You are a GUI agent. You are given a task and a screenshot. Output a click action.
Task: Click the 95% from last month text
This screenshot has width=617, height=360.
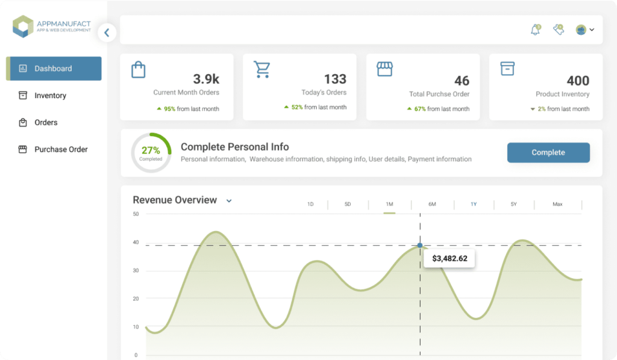[188, 109]
